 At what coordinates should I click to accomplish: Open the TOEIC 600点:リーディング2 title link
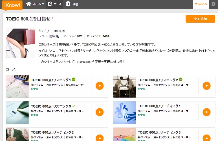tap(52, 132)
